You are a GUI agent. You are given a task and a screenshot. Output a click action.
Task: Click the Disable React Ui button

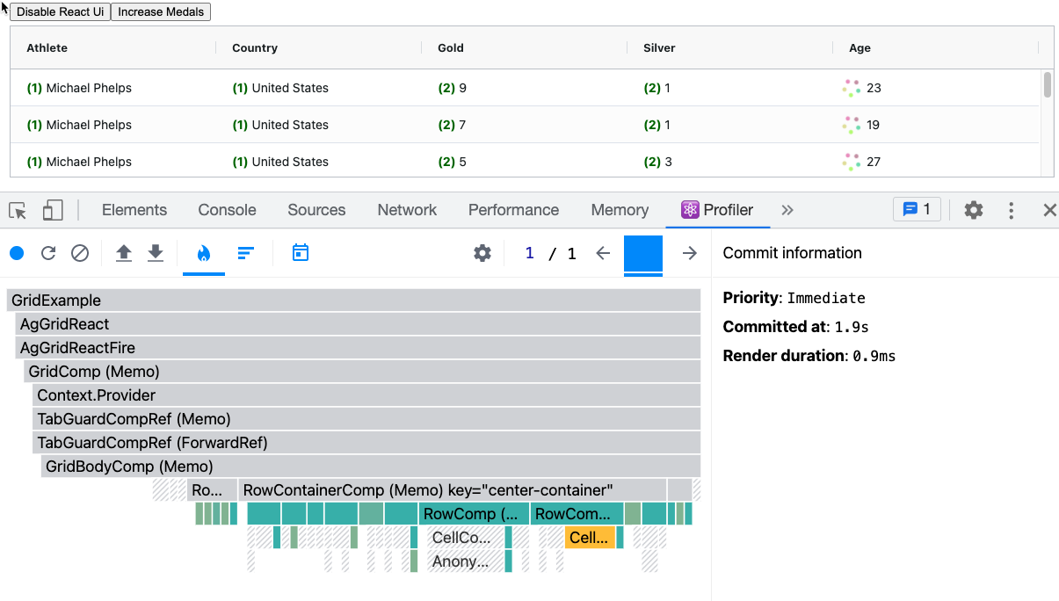coord(60,11)
